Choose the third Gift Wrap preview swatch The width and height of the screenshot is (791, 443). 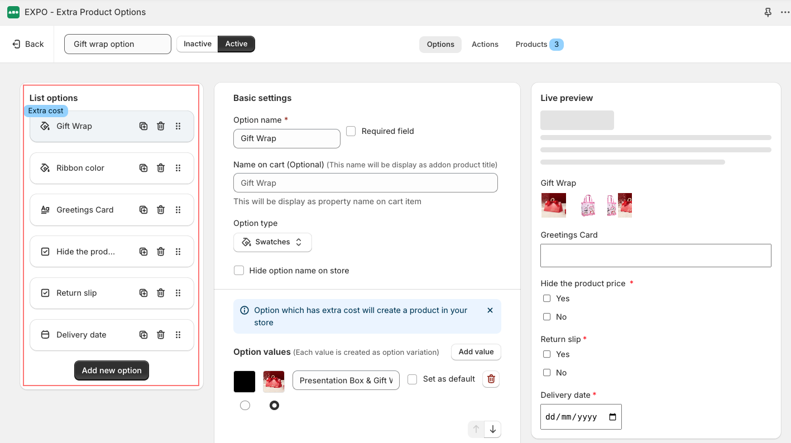620,205
